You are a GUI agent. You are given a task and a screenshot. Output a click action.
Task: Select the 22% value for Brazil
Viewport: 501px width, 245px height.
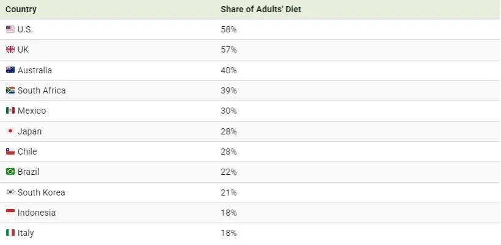point(229,172)
